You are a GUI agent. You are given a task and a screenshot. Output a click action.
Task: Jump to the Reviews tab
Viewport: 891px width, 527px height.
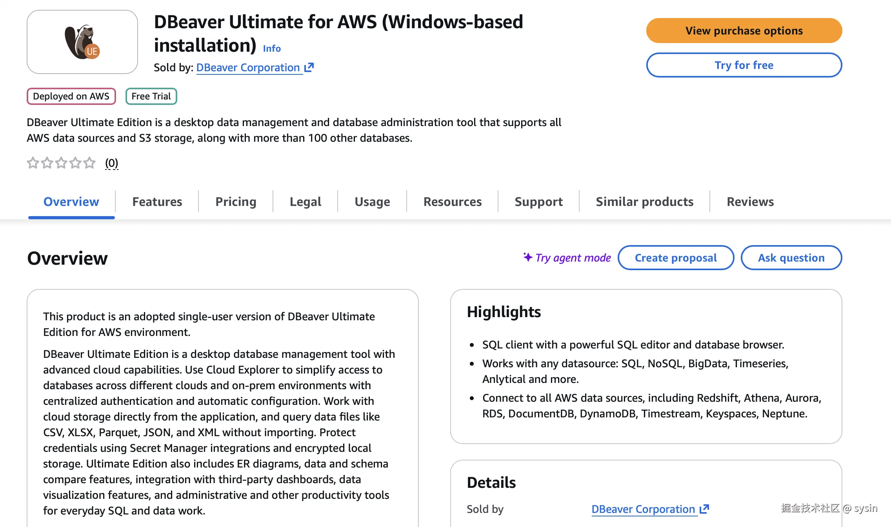750,202
